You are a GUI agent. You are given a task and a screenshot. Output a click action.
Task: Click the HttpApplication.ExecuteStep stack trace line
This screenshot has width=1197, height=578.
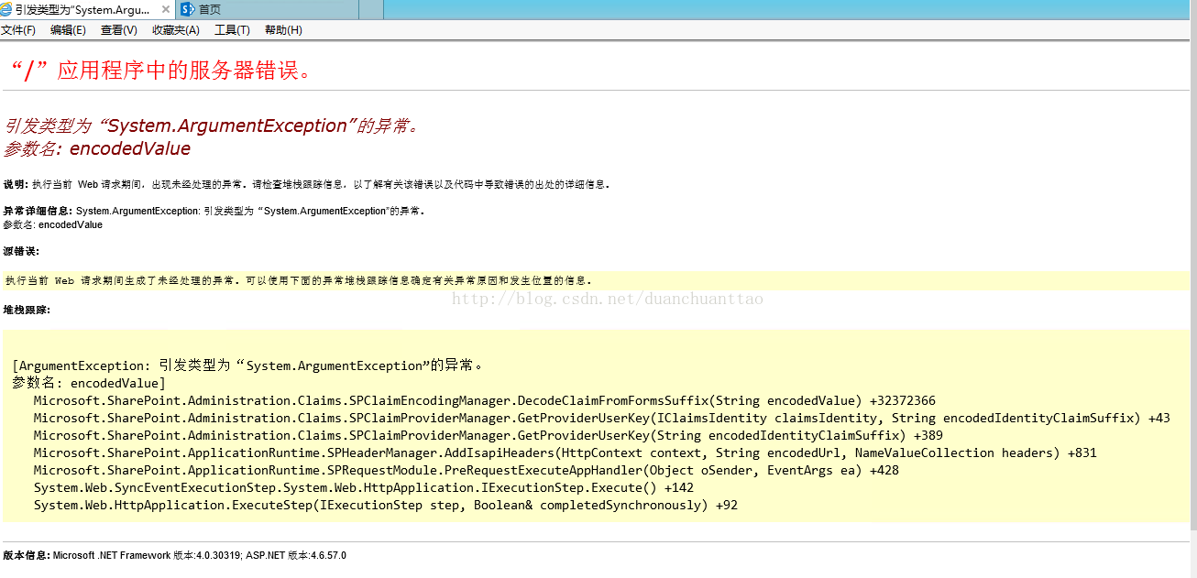pyautogui.click(x=386, y=505)
